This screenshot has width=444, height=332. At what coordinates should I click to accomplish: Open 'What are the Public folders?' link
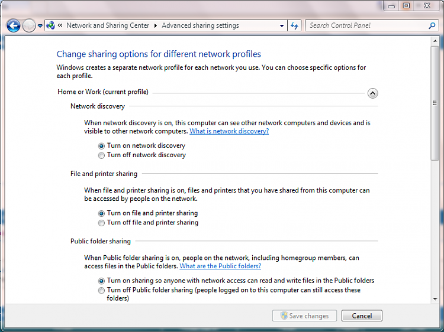point(220,266)
